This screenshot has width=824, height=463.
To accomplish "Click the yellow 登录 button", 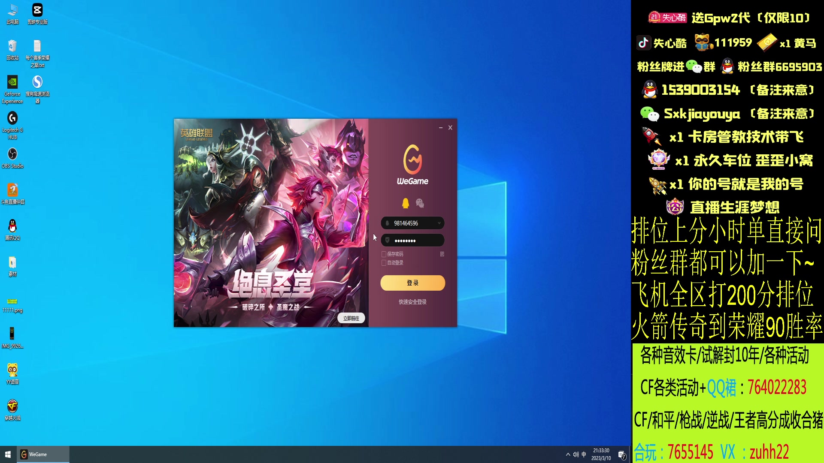I will (412, 283).
